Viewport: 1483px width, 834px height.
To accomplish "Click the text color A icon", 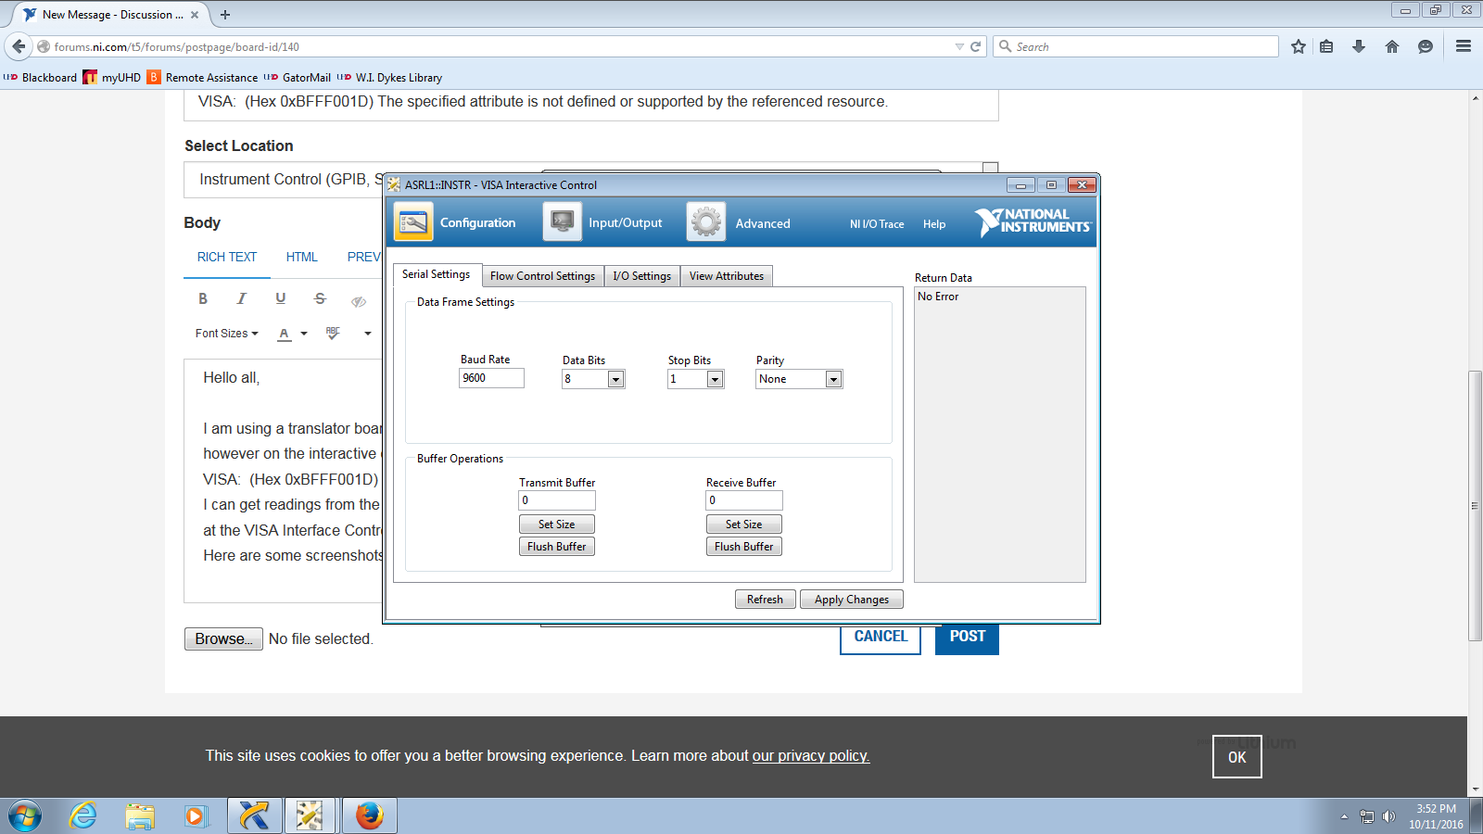I will pyautogui.click(x=285, y=334).
